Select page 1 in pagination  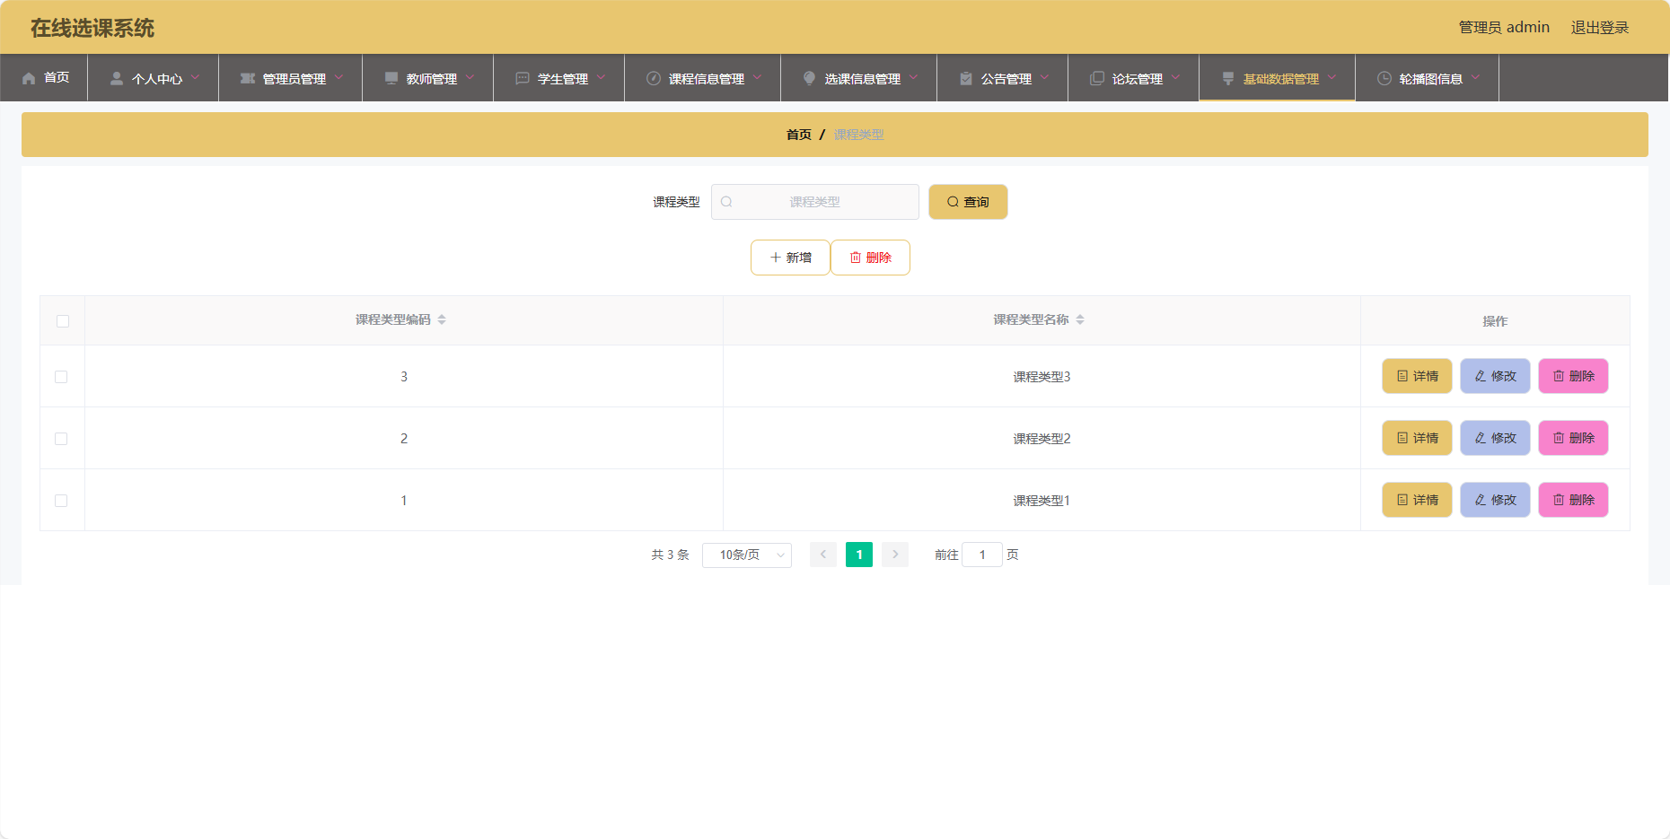pyautogui.click(x=859, y=555)
